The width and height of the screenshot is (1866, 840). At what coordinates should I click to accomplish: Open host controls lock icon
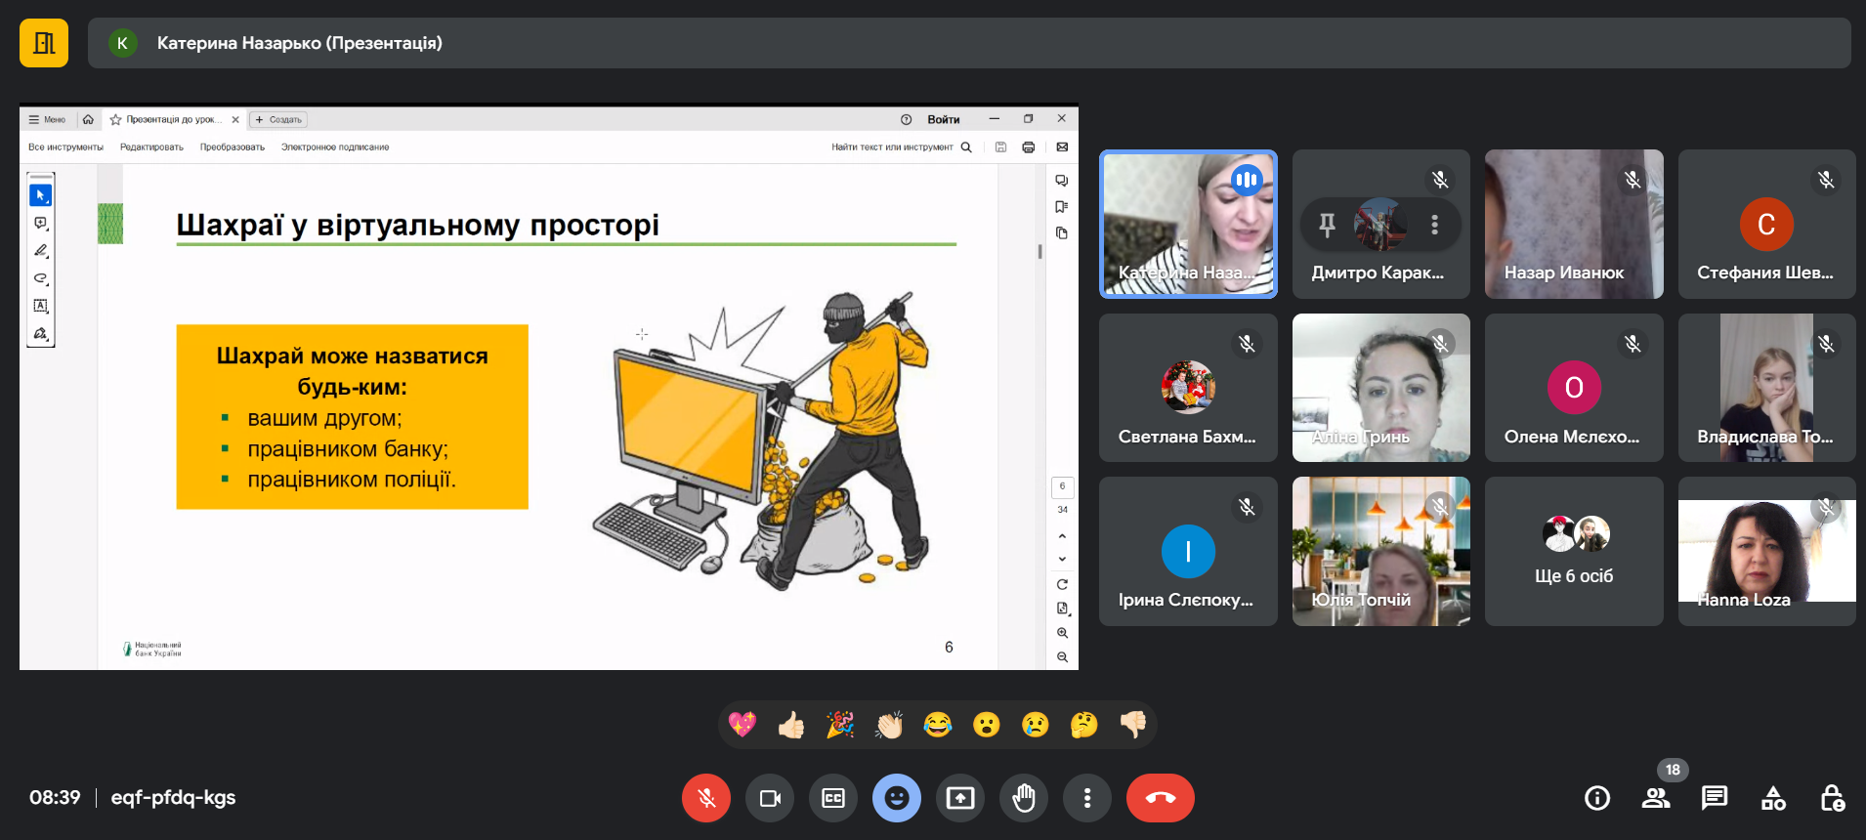point(1832,798)
